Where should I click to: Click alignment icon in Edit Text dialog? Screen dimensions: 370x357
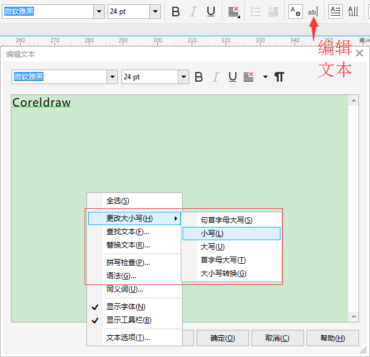pyautogui.click(x=248, y=77)
